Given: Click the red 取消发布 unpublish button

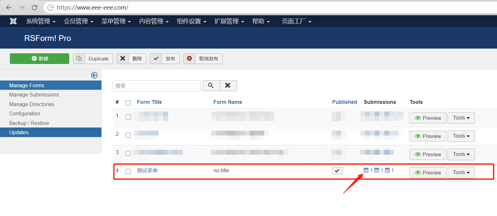Looking at the screenshot, I should click(x=203, y=59).
